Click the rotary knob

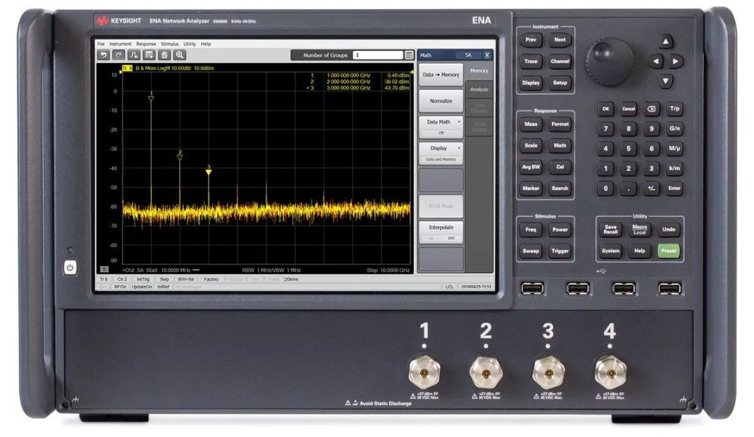click(609, 62)
